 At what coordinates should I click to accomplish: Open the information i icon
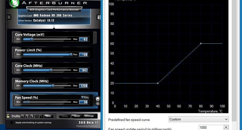tap(98, 17)
